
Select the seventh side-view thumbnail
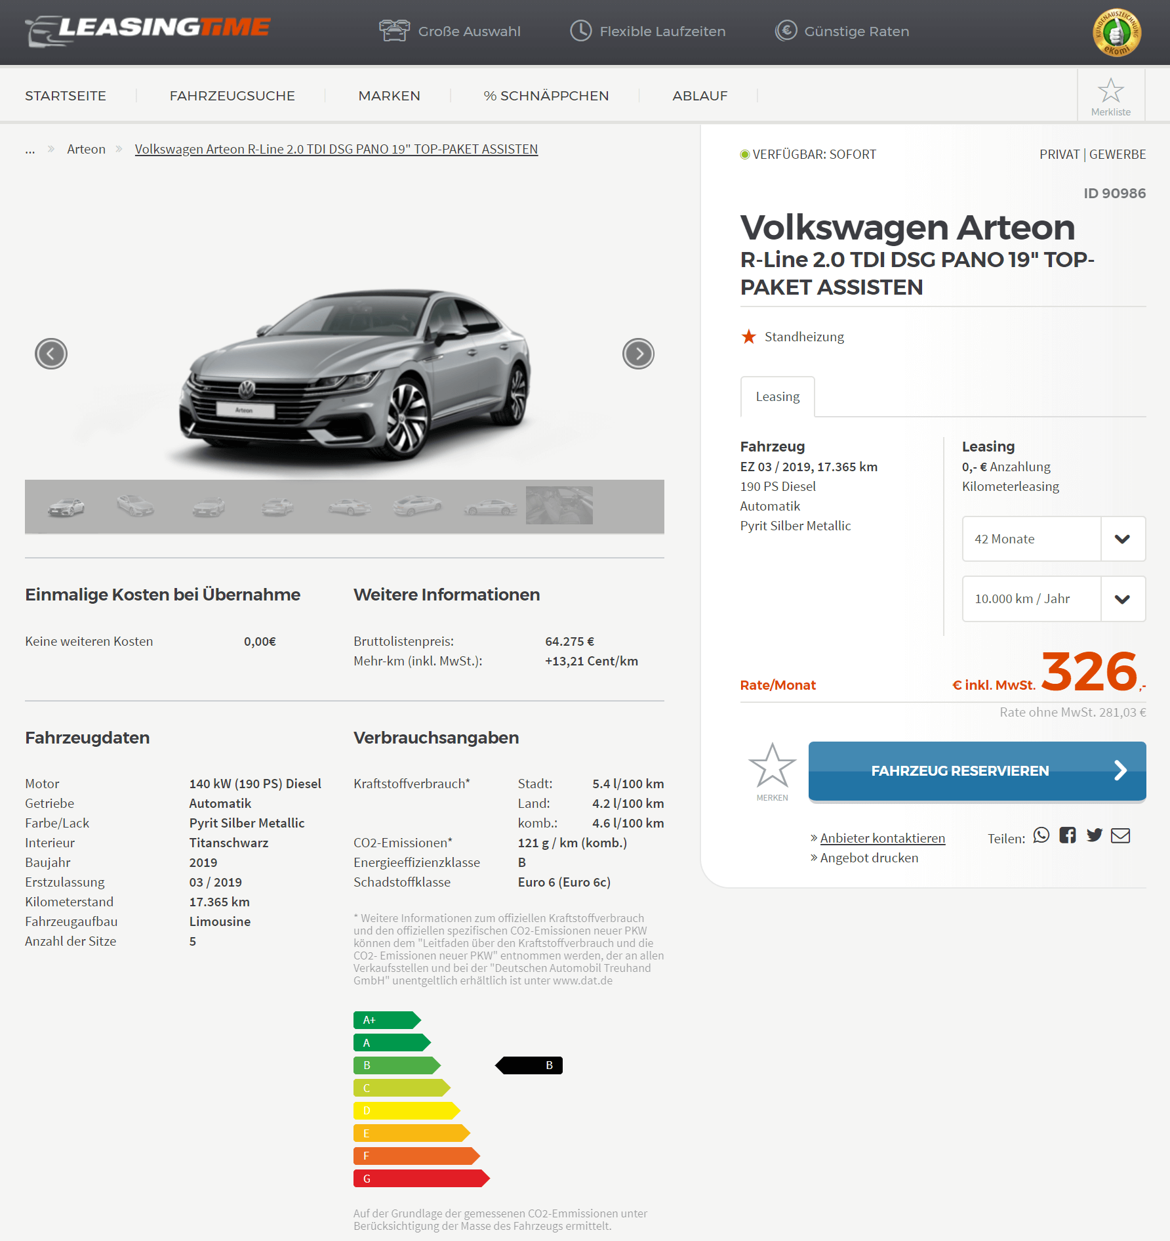coord(491,507)
